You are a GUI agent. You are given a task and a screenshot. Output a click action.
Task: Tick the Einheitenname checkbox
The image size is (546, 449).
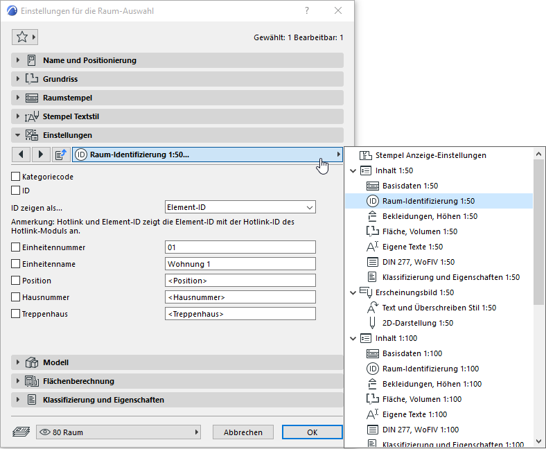[x=16, y=264]
